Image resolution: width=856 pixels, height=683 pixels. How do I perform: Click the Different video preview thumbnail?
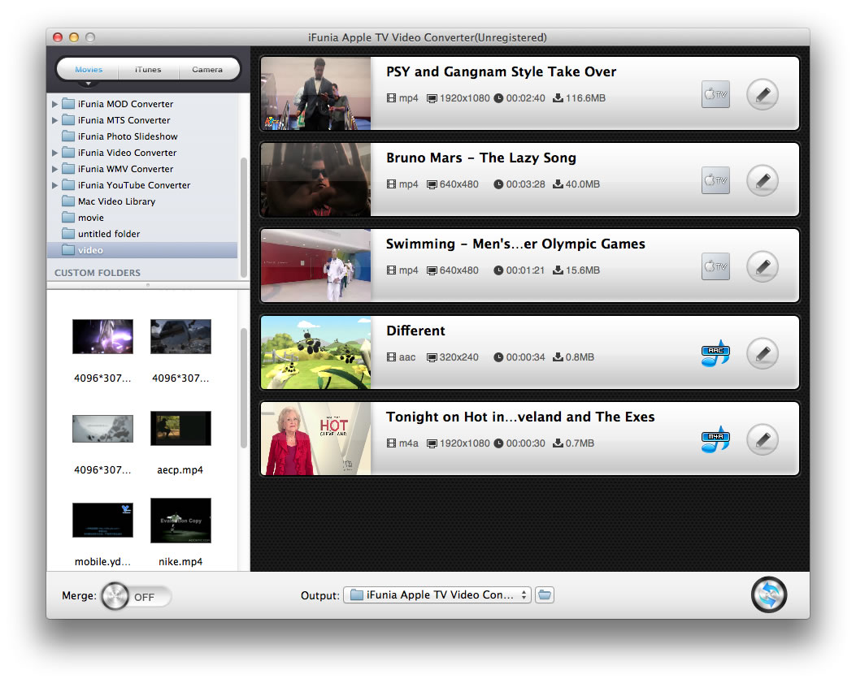point(316,353)
